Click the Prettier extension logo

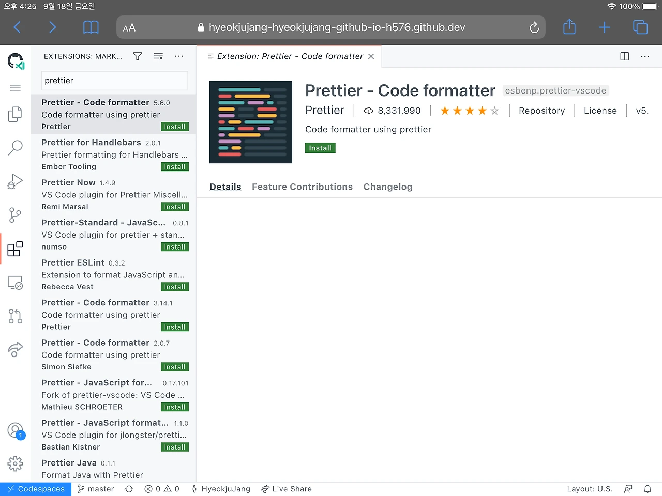coord(251,122)
